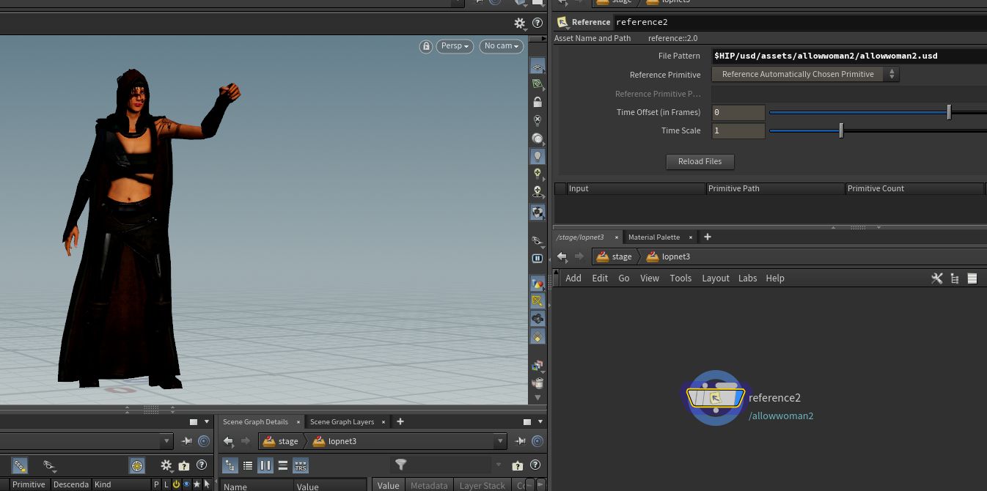Open the render images icon in display toolbar
The image size is (987, 491).
pyautogui.click(x=537, y=365)
